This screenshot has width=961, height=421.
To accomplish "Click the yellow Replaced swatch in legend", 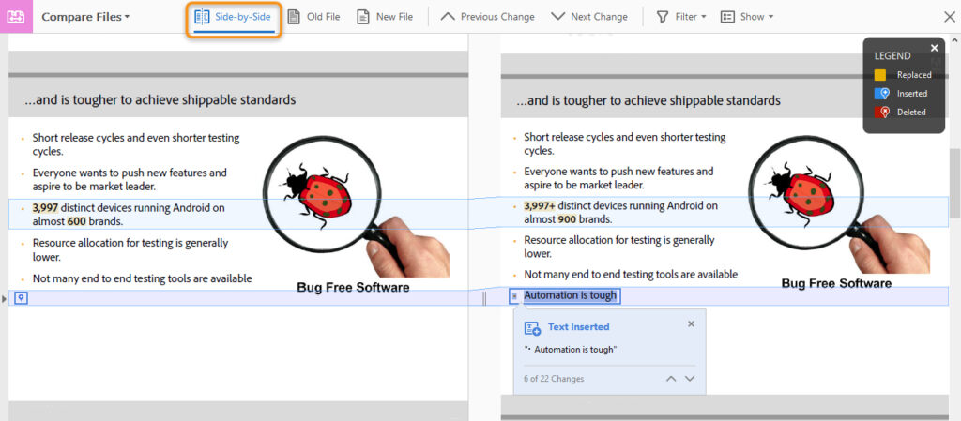I will pos(880,75).
